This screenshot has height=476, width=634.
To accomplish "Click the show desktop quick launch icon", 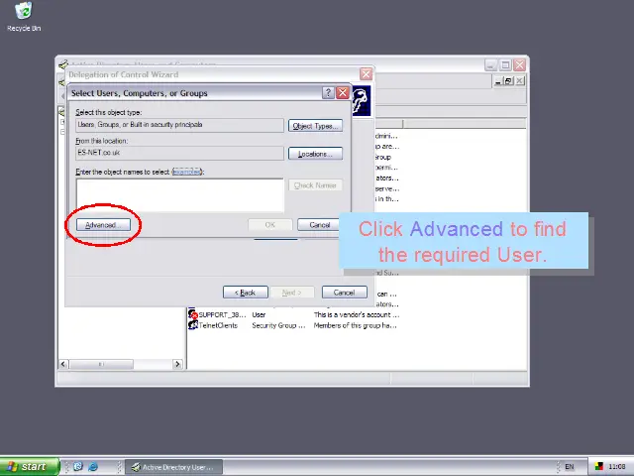I will coord(78,466).
